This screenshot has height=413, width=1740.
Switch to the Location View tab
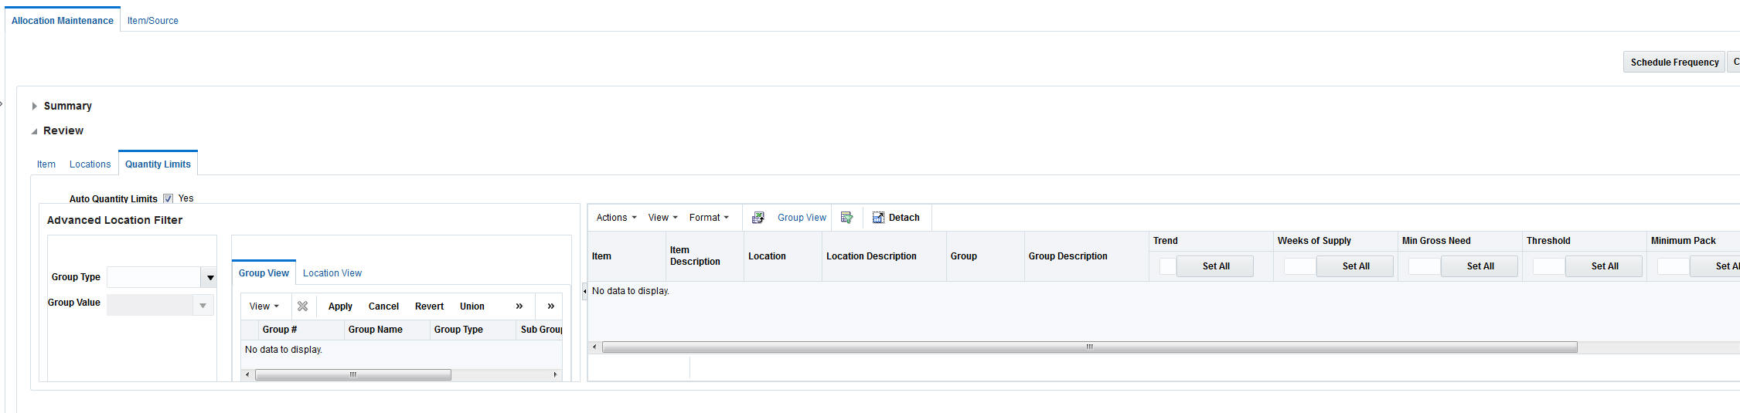332,273
